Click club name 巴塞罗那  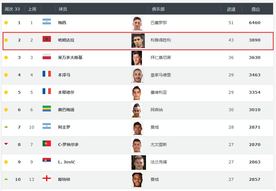coord(159,23)
